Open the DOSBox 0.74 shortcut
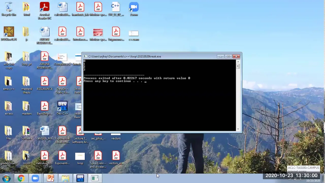 coord(9,34)
